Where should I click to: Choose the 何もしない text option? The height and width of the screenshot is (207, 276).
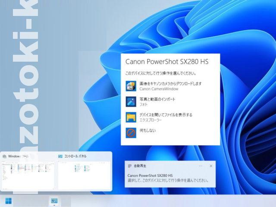147,130
